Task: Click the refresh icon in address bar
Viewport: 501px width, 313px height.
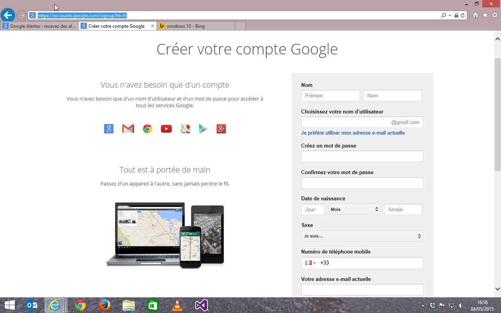Action: click(463, 16)
